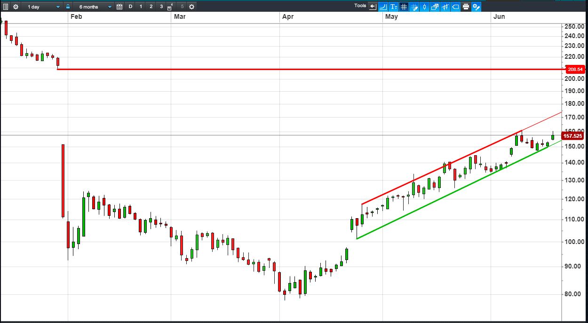Toggle the blue lock icon
This screenshot has height=323, width=588.
tap(68, 7)
